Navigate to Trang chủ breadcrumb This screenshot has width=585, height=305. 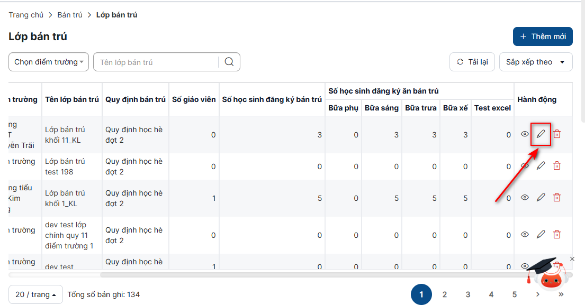coord(26,15)
